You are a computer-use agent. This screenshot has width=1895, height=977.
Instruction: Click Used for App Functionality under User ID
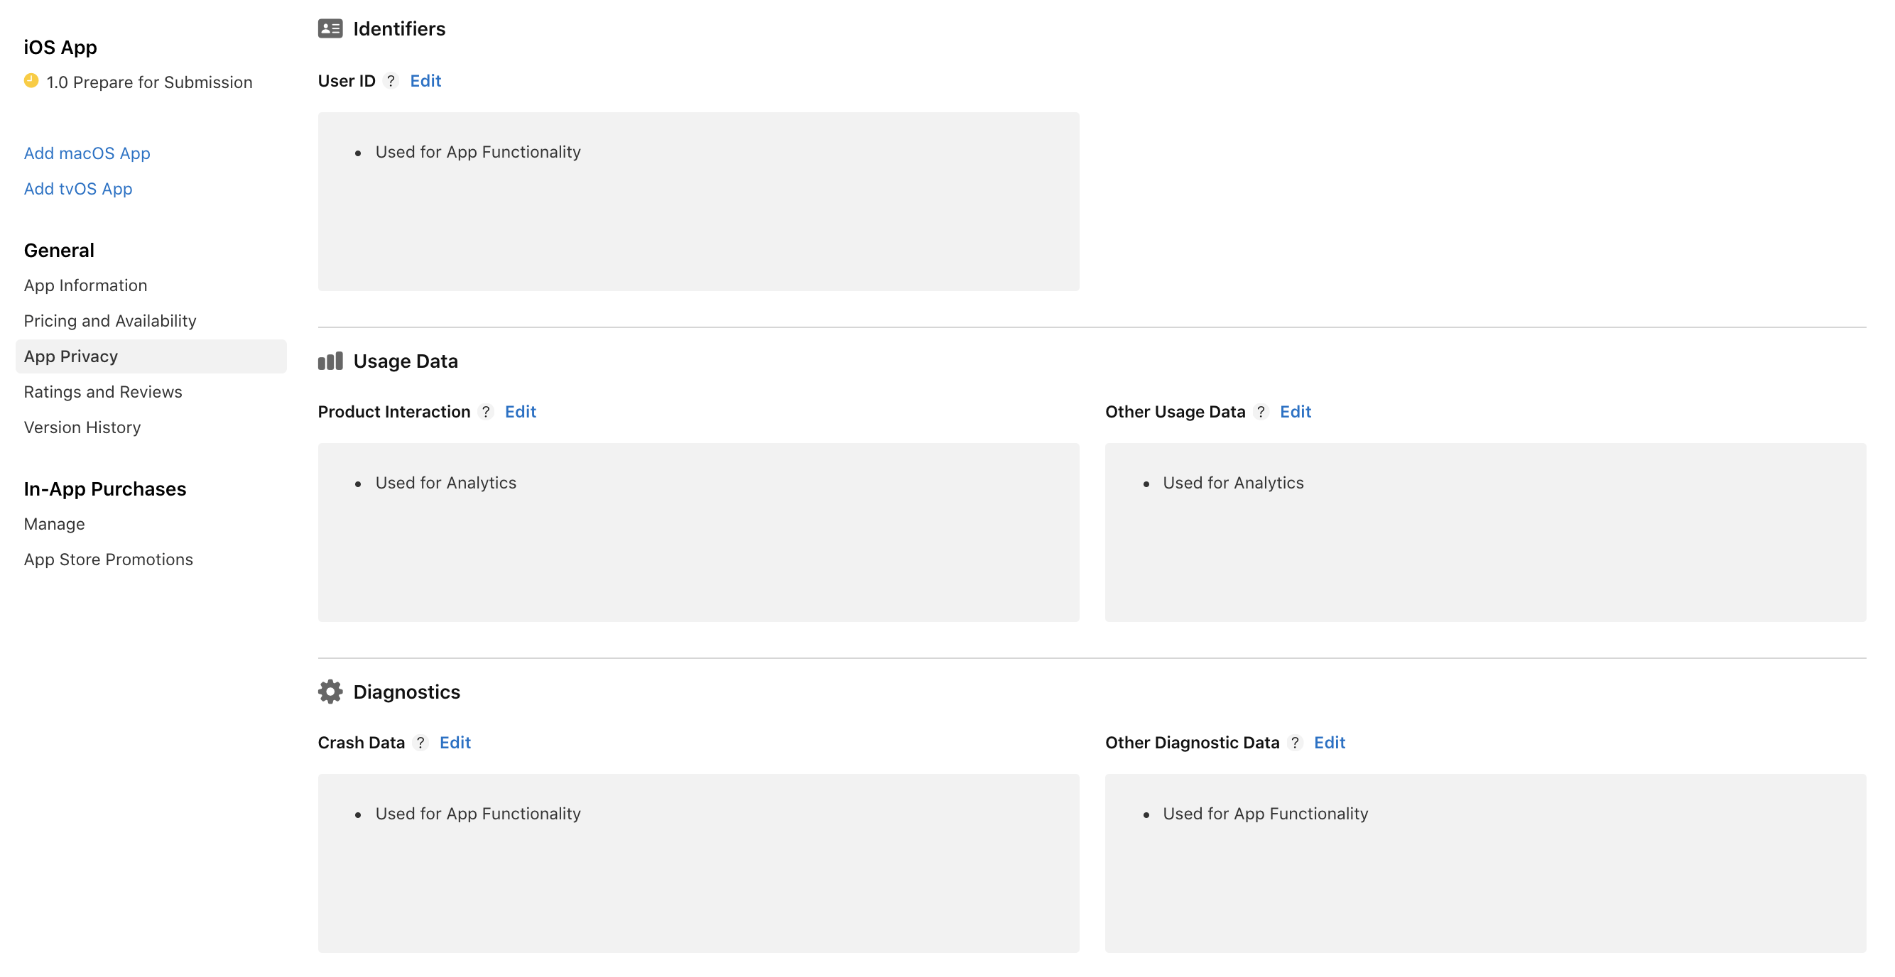pos(478,152)
